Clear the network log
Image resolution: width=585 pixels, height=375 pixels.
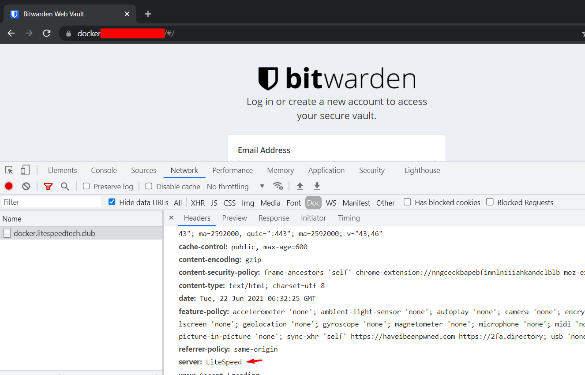tap(26, 186)
